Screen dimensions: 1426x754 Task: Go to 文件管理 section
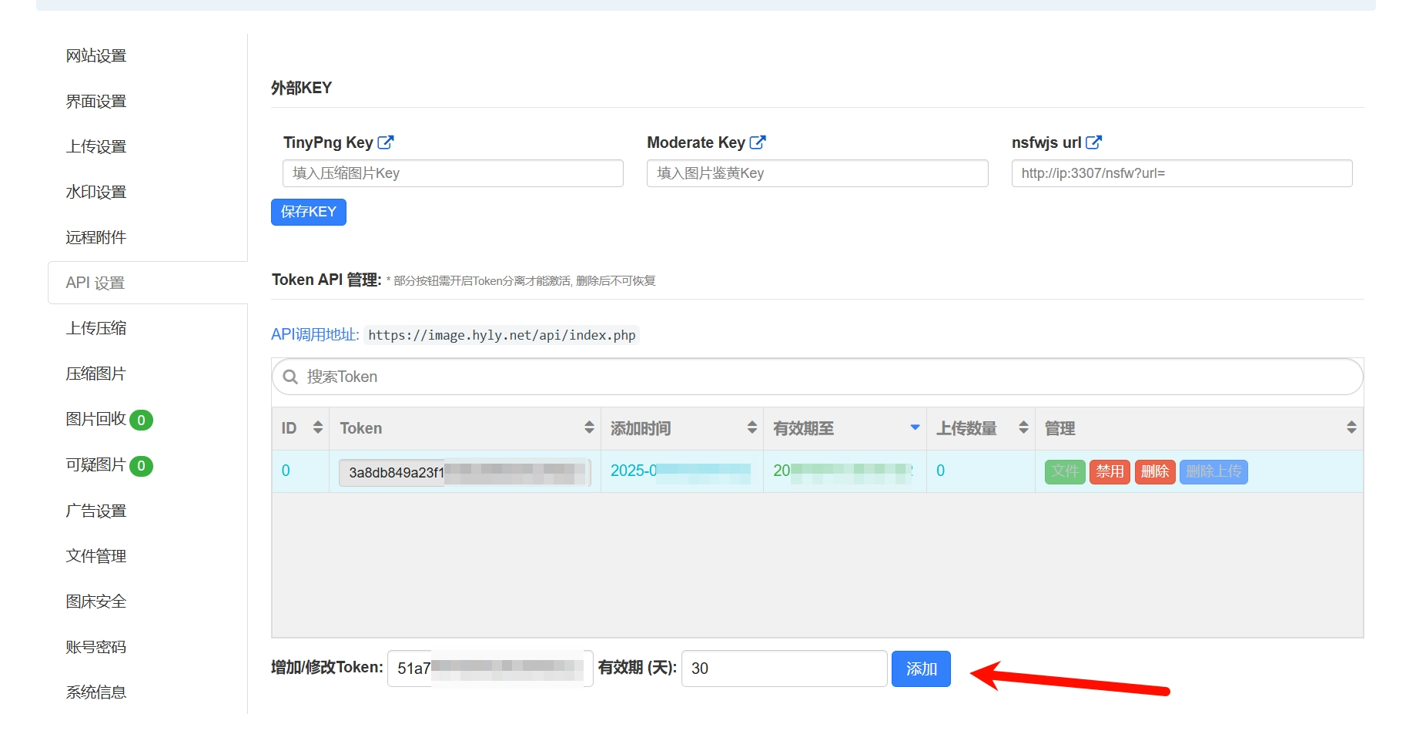pyautogui.click(x=96, y=556)
